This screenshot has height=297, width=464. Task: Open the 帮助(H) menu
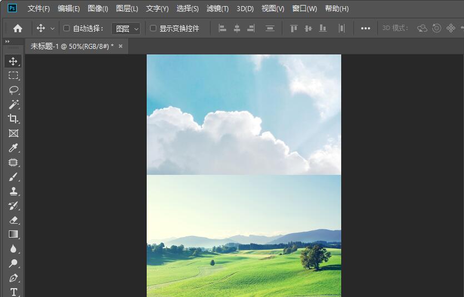pyautogui.click(x=337, y=8)
